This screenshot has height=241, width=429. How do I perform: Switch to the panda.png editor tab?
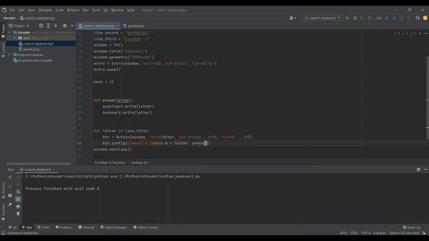(x=135, y=26)
